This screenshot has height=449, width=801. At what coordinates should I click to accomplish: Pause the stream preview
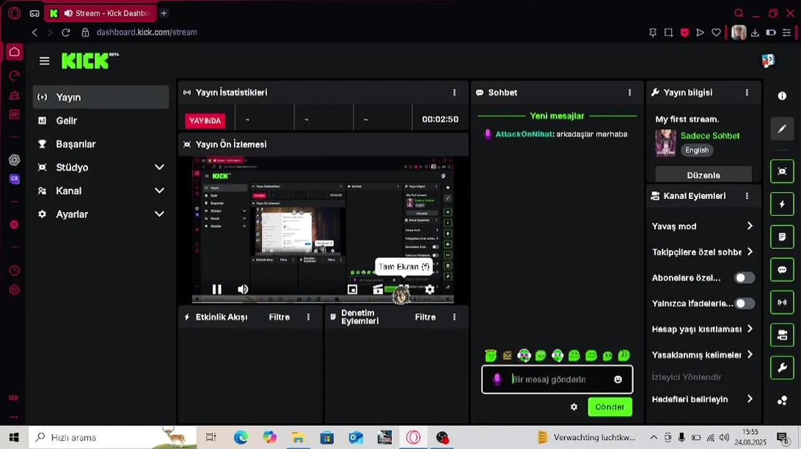[x=216, y=289]
